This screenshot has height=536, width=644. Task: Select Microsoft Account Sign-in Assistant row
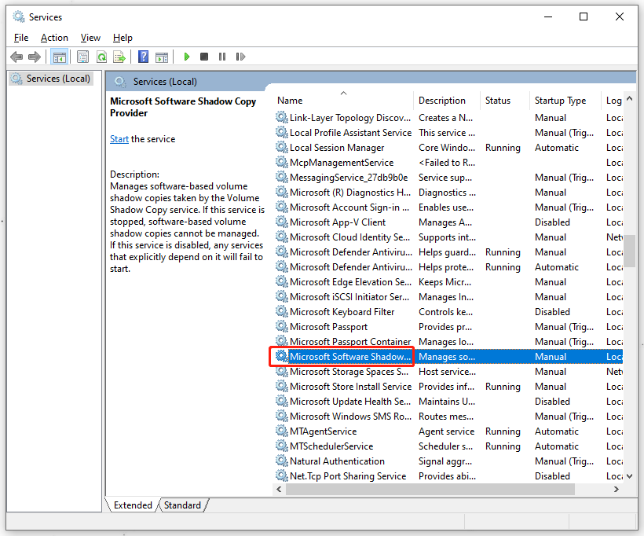pyautogui.click(x=448, y=207)
